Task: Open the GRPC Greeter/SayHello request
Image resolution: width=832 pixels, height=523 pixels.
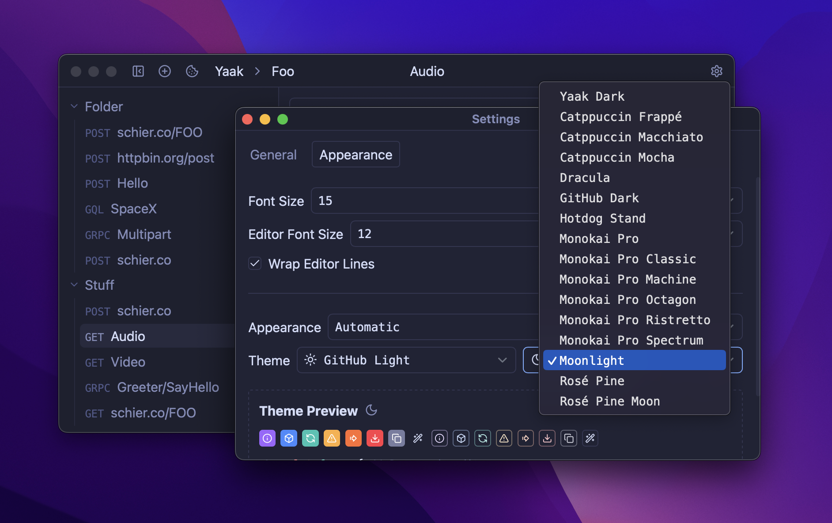Action: (x=157, y=387)
